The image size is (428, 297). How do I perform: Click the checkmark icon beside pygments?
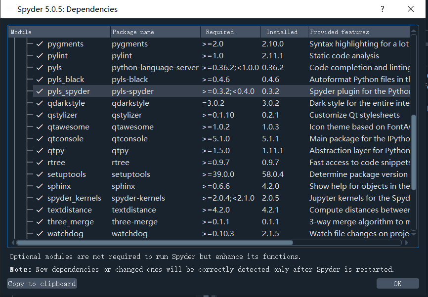(x=40, y=43)
